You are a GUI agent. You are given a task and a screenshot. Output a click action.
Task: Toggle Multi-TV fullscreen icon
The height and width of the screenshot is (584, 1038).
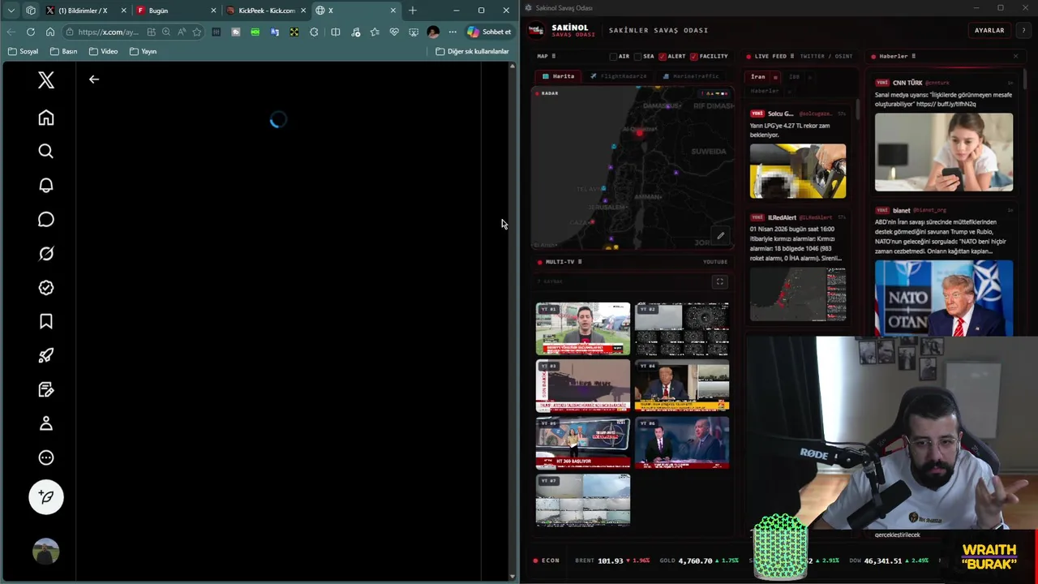point(719,281)
